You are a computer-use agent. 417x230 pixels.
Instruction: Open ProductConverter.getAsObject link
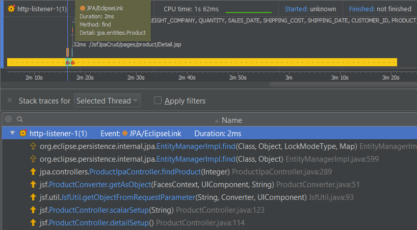click(100, 185)
